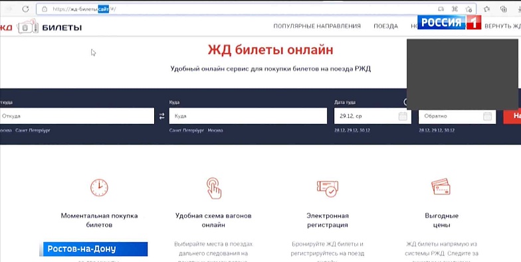Viewport: 521px width, 262px height.
Task: Open the browser Favorites list icon
Action: [486, 9]
